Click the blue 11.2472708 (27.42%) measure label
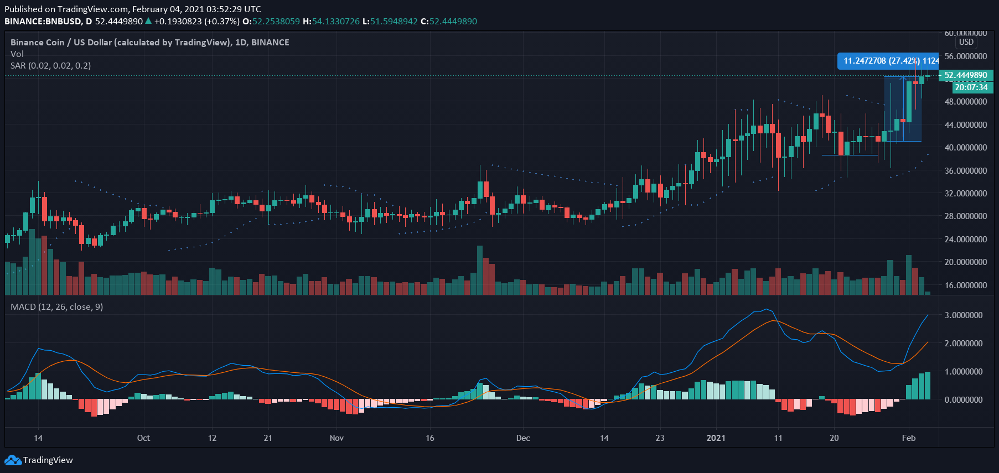This screenshot has width=999, height=473. [888, 61]
